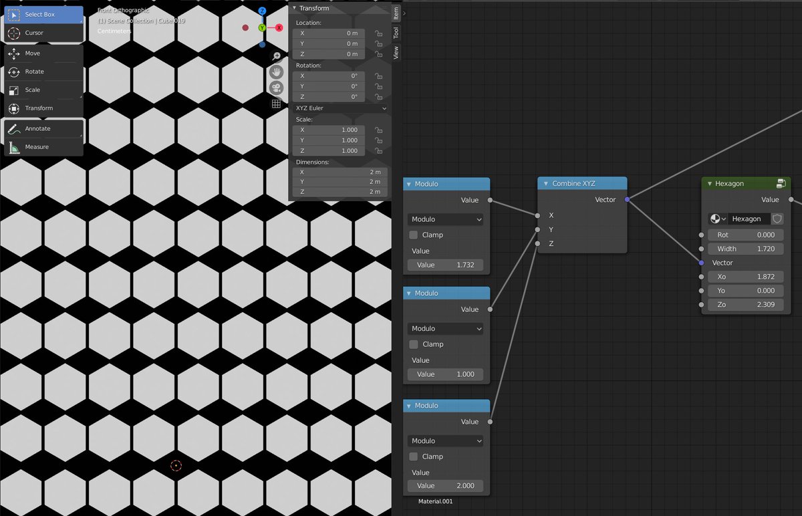Collapse the 1.732 Modulo node via header triangle
Screen dimensions: 802x516
[x=410, y=184]
